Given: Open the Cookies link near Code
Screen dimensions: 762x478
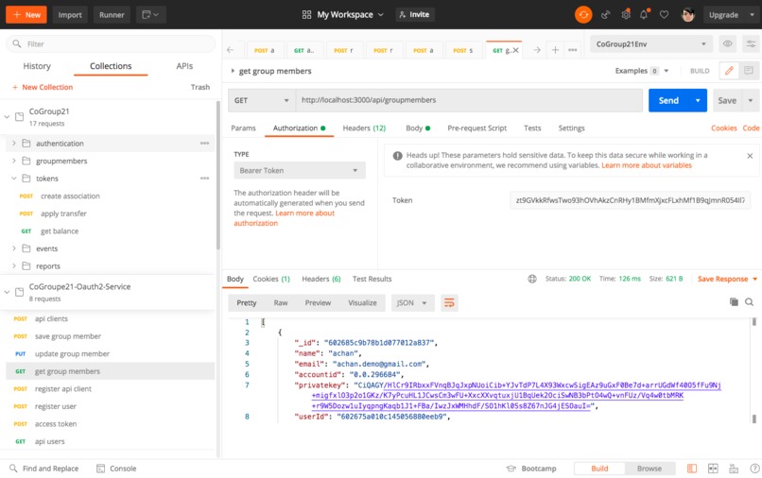Looking at the screenshot, I should click(x=723, y=128).
